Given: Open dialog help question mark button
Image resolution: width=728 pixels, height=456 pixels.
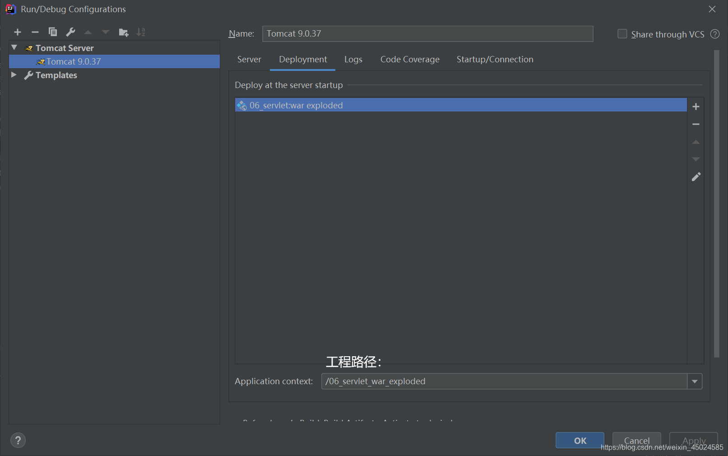Looking at the screenshot, I should tap(18, 440).
